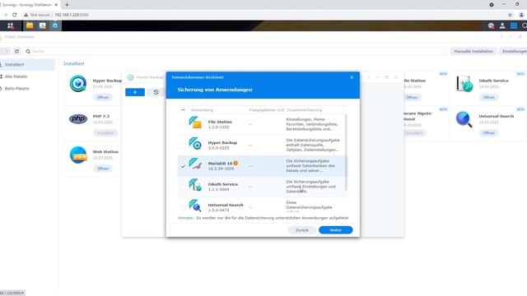Screen dimensions: 527x296
Task: Click the Hyper Backup package icon
Action: 78,84
